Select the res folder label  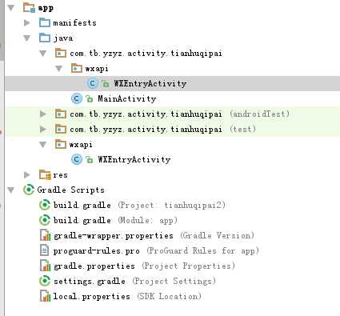tap(60, 175)
